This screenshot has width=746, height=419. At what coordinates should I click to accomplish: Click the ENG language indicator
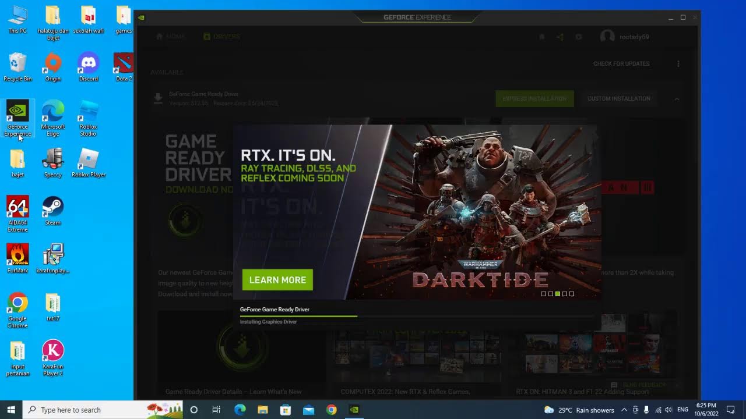pyautogui.click(x=682, y=410)
